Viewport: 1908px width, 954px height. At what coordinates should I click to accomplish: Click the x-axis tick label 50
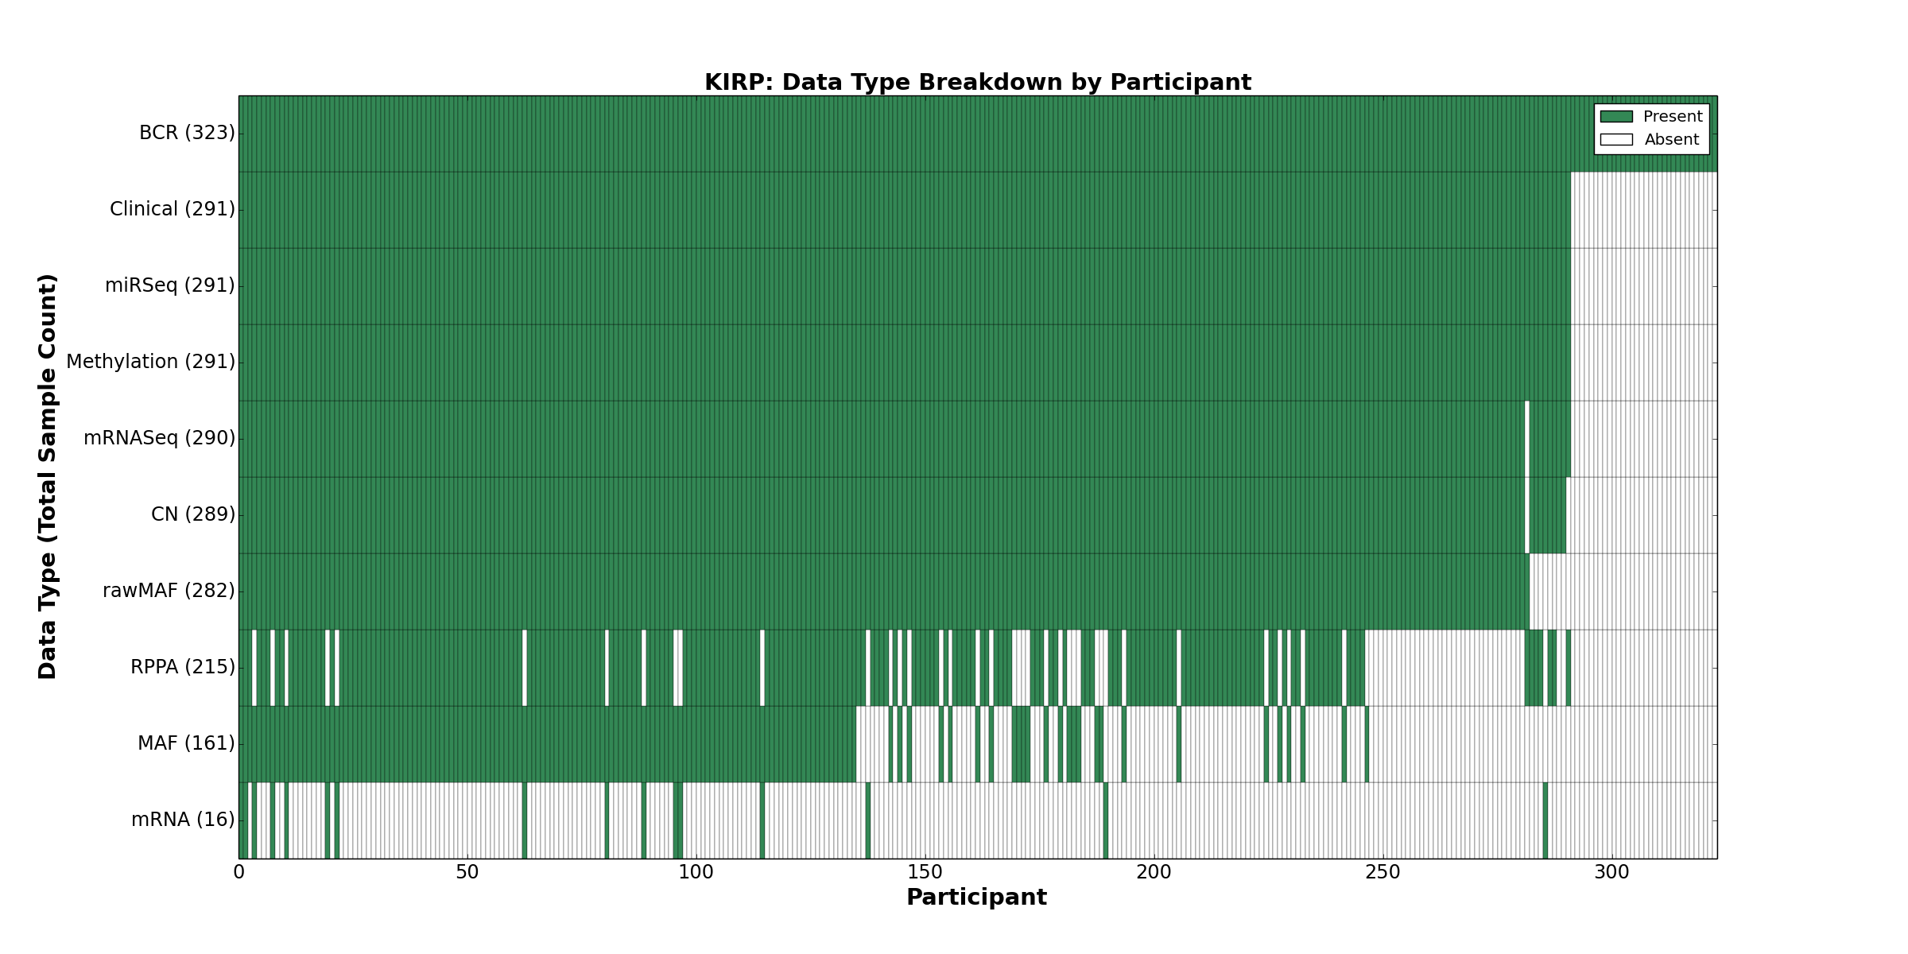coord(467,873)
